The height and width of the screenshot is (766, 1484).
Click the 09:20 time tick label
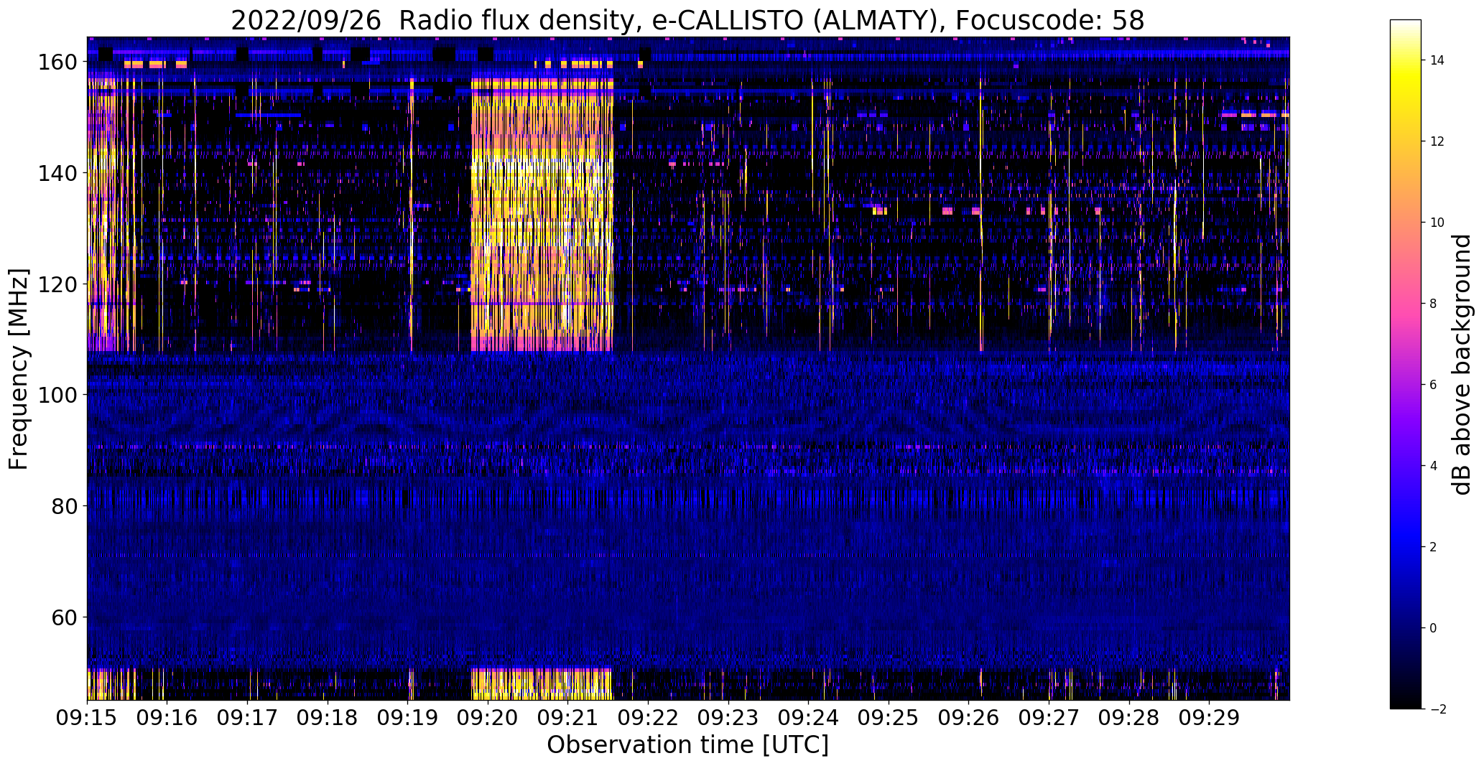488,718
